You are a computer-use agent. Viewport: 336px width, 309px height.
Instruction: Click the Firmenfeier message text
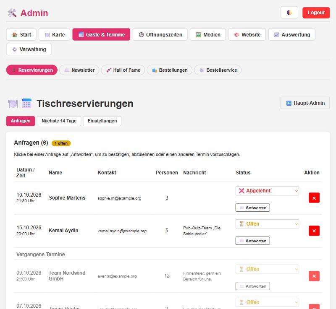(x=202, y=276)
